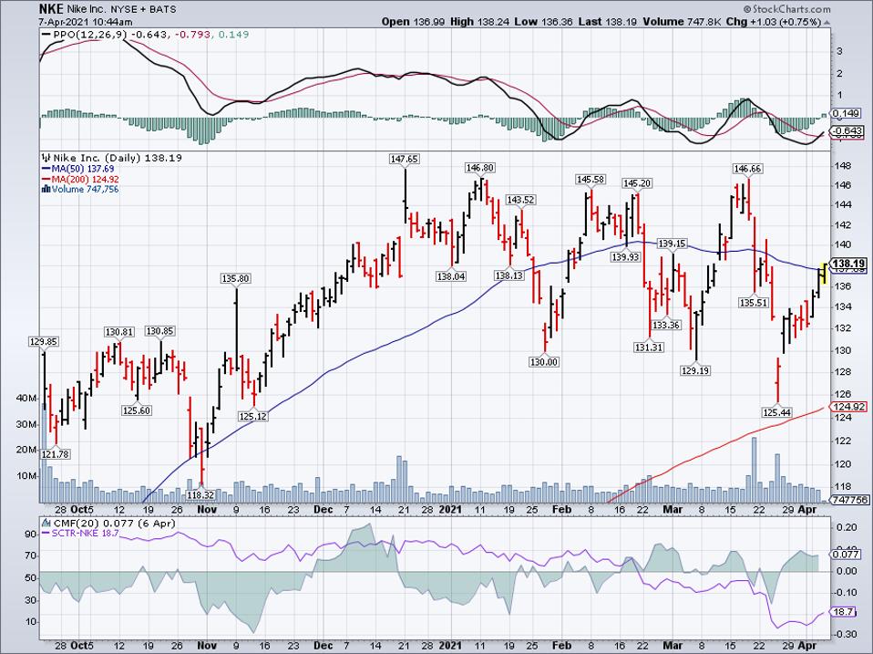Image resolution: width=873 pixels, height=654 pixels.
Task: Click the 118.32 lowest price label
Action: point(200,494)
